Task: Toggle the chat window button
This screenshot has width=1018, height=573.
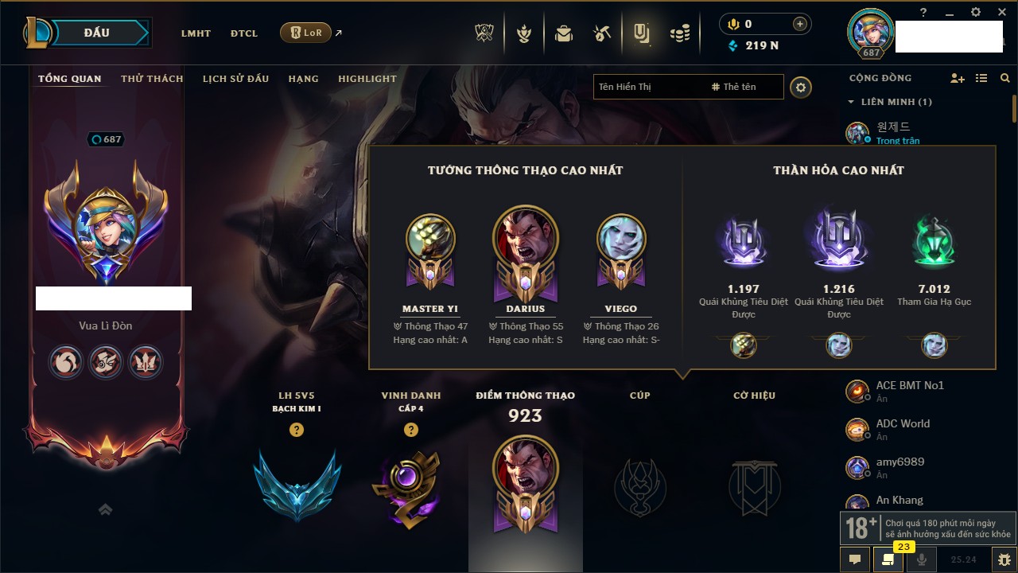Action: (x=855, y=559)
